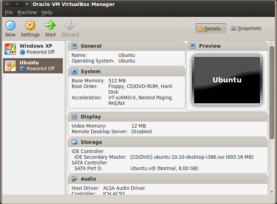Click the System section chip icon
The image size is (277, 204).
(74, 71)
